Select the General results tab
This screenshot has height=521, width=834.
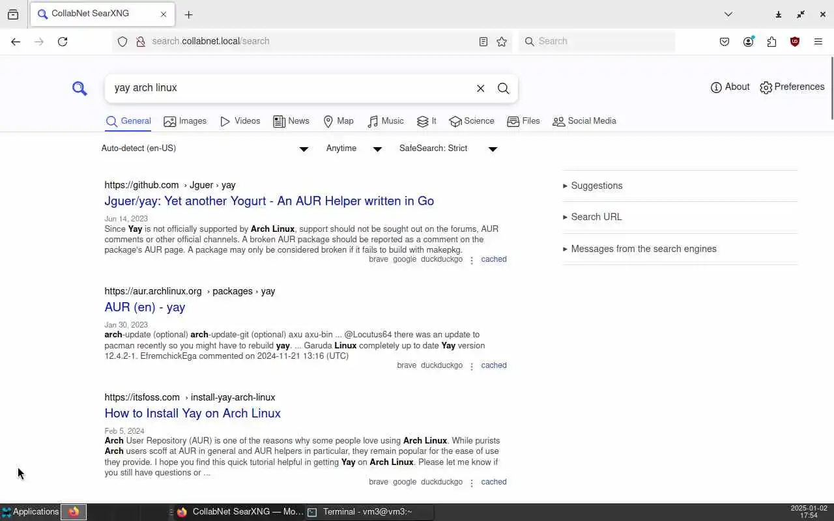(x=128, y=121)
